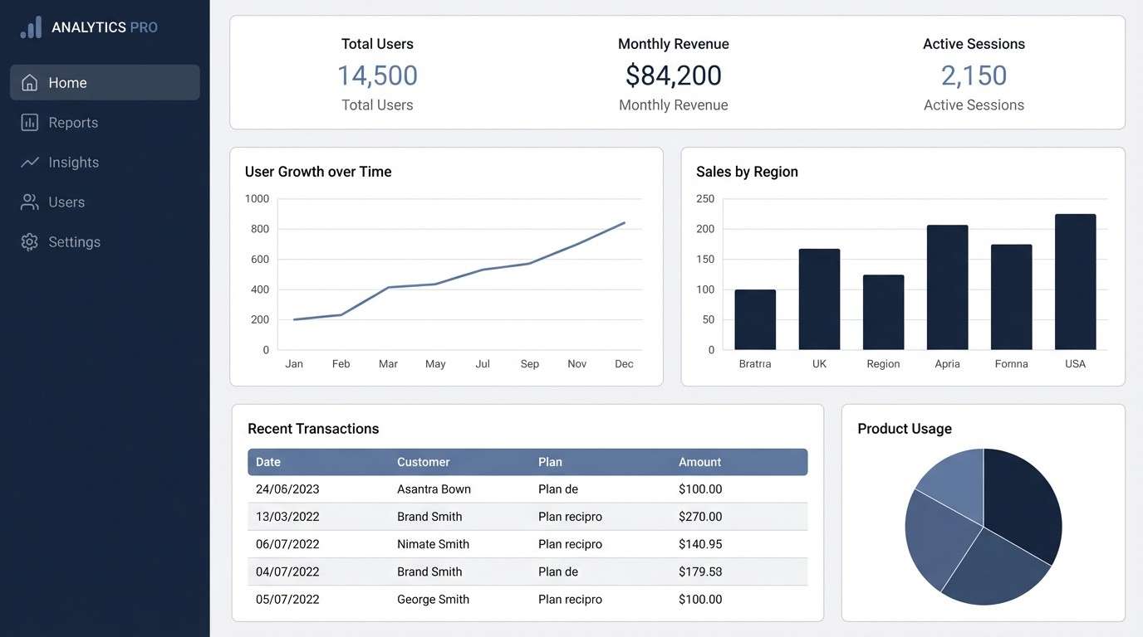
Task: Click the Amount column header
Action: click(699, 462)
